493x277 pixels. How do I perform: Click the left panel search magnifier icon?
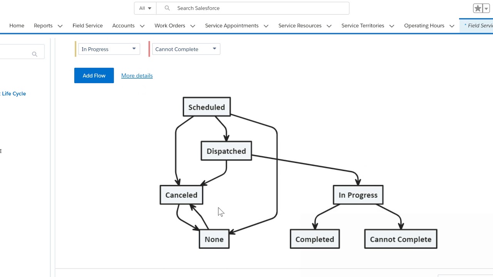pos(35,54)
